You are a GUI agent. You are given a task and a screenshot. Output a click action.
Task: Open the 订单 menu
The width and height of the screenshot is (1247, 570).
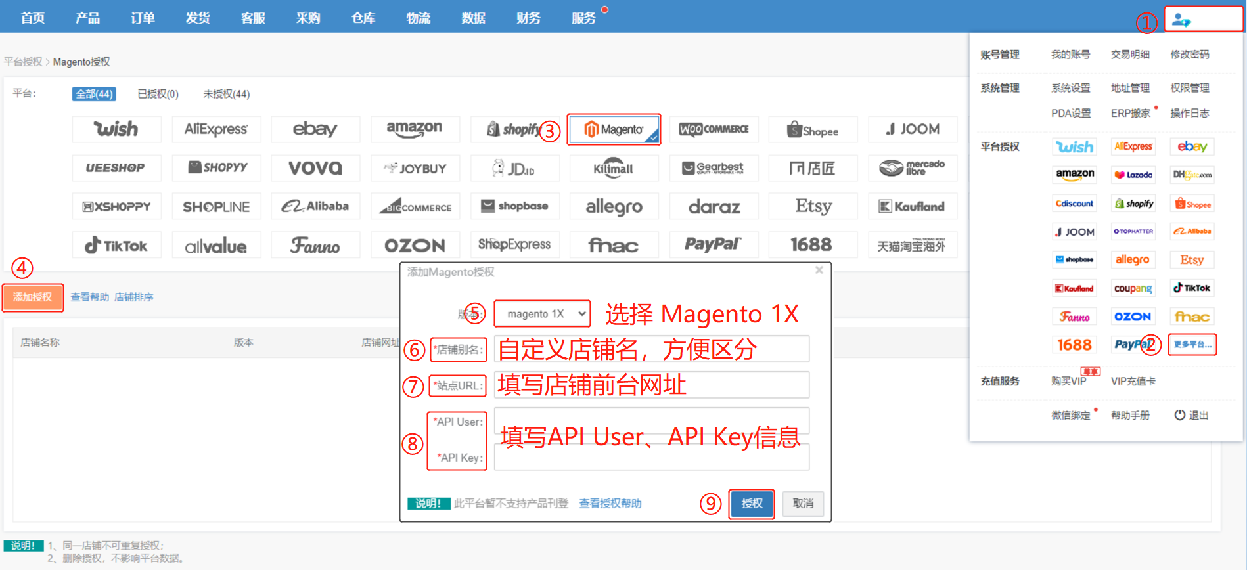pos(143,18)
